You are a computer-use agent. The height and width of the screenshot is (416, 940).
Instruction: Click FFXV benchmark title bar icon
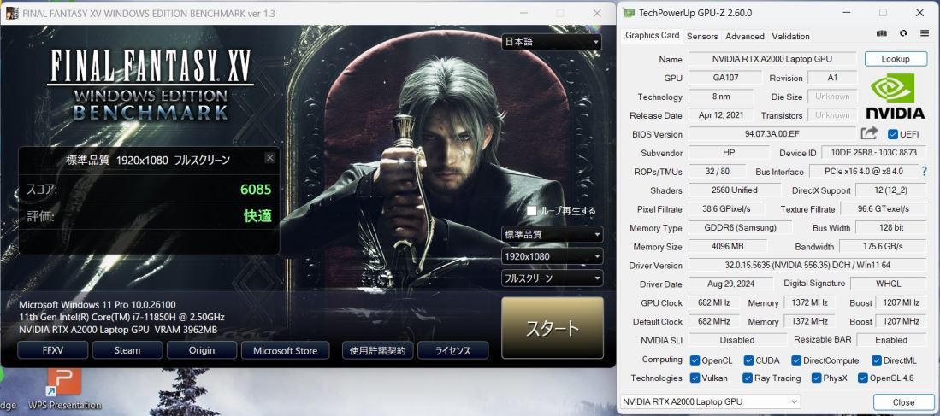pyautogui.click(x=11, y=13)
